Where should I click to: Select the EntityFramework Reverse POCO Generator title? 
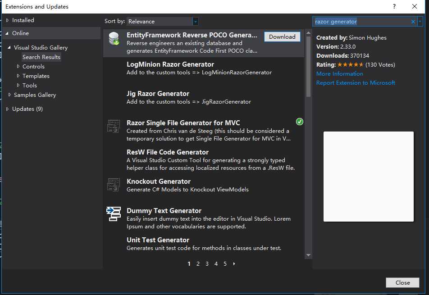[x=192, y=35]
